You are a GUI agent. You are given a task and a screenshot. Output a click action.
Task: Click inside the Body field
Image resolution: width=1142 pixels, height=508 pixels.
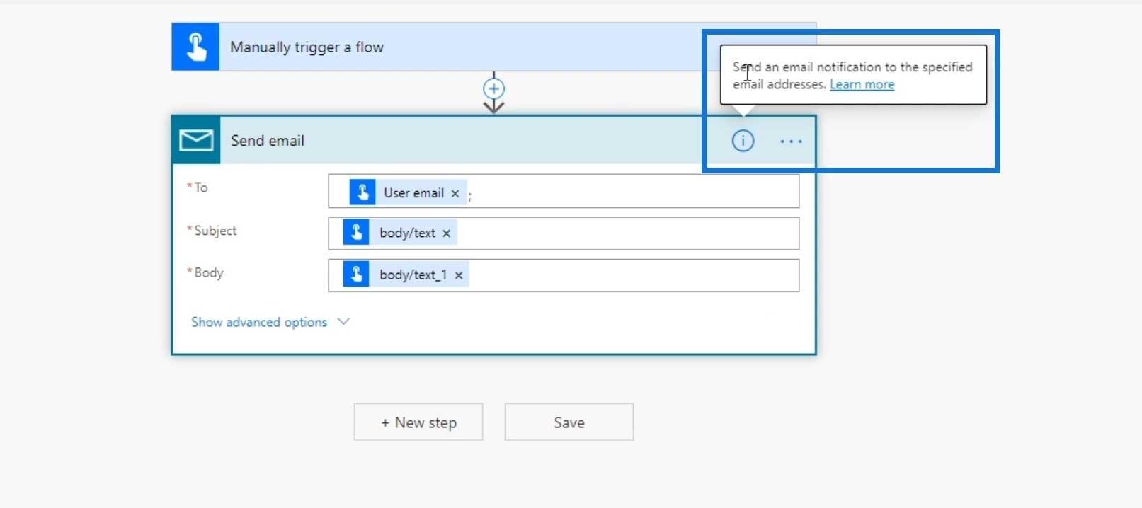(x=634, y=275)
